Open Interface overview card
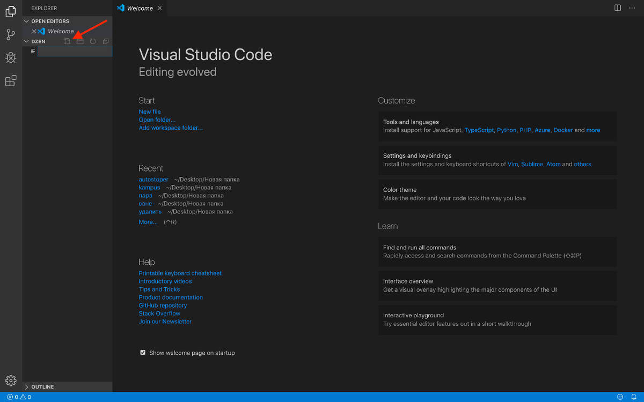This screenshot has height=402, width=644. [x=497, y=286]
